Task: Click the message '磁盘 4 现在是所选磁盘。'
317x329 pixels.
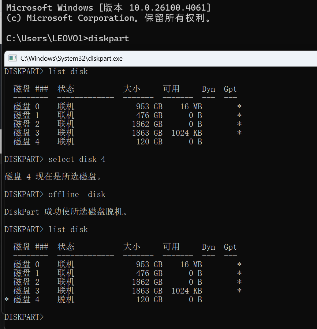Action: coord(53,177)
